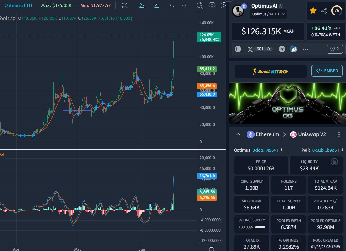Share the Optimus AI pair
This screenshot has height=251, width=346.
[x=324, y=10]
